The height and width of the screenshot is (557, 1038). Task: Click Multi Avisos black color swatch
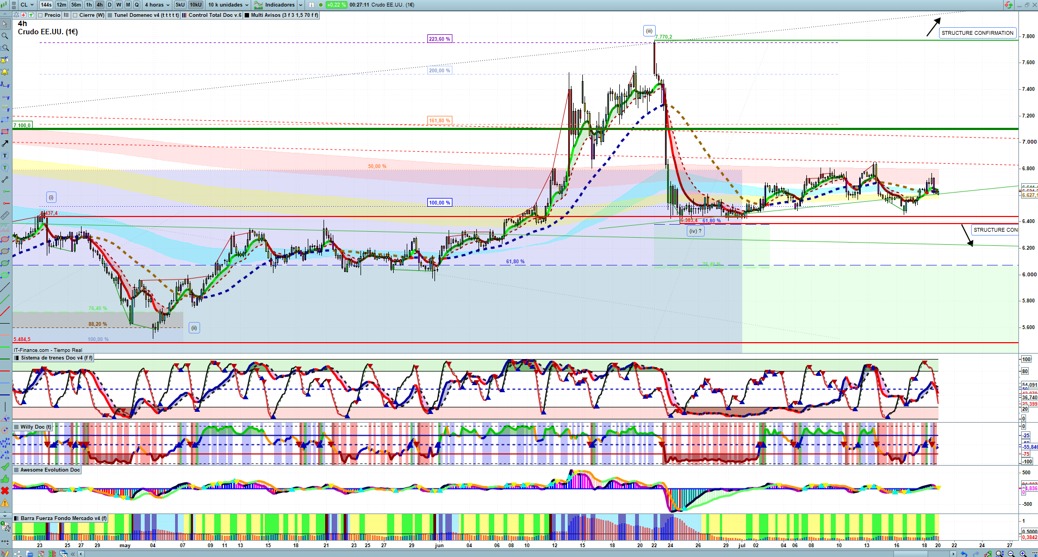coord(247,15)
